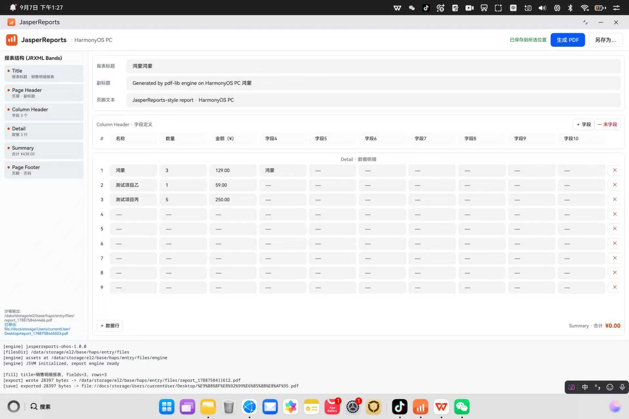Click the 测试项目乙 name cell
The width and height of the screenshot is (629, 419).
click(x=133, y=185)
